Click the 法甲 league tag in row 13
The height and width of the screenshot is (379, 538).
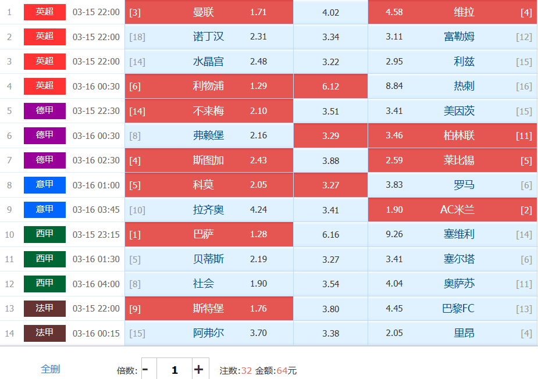coord(45,309)
